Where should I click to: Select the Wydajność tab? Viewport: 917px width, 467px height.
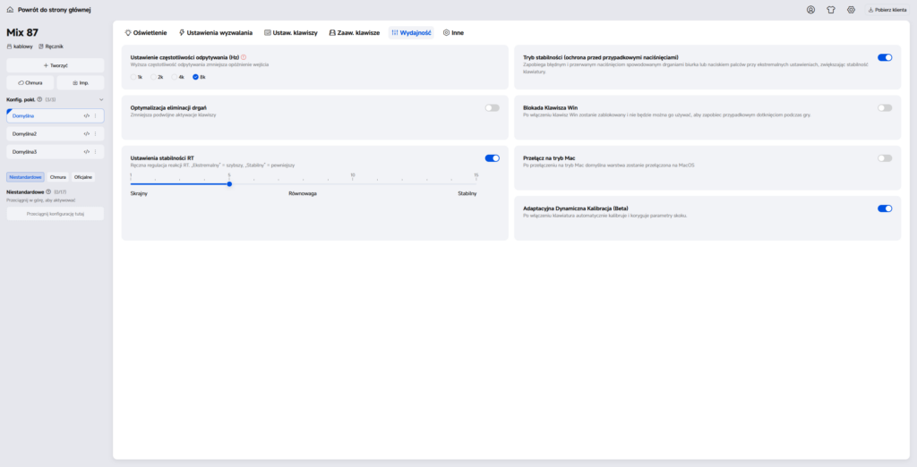(411, 33)
